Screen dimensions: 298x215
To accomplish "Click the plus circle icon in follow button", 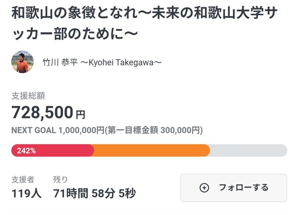I will 204,188.
